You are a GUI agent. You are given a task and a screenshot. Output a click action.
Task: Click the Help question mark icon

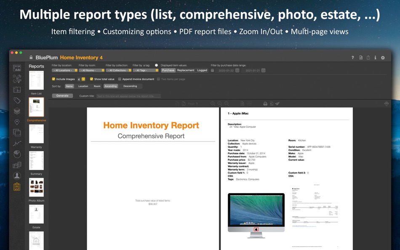pyautogui.click(x=353, y=57)
